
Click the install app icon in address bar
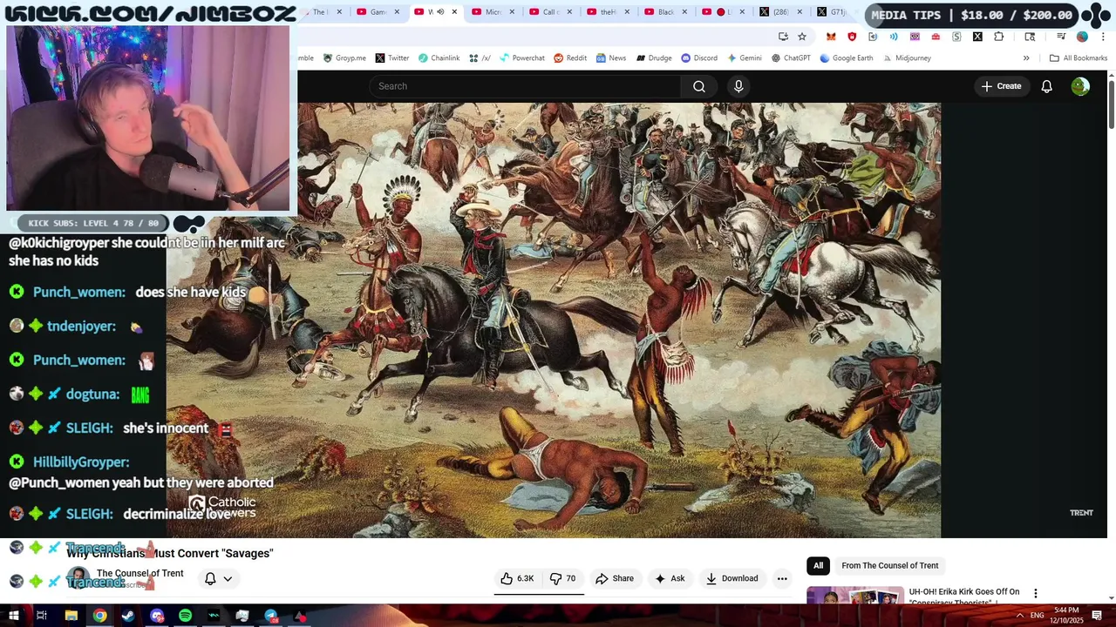[x=783, y=37]
